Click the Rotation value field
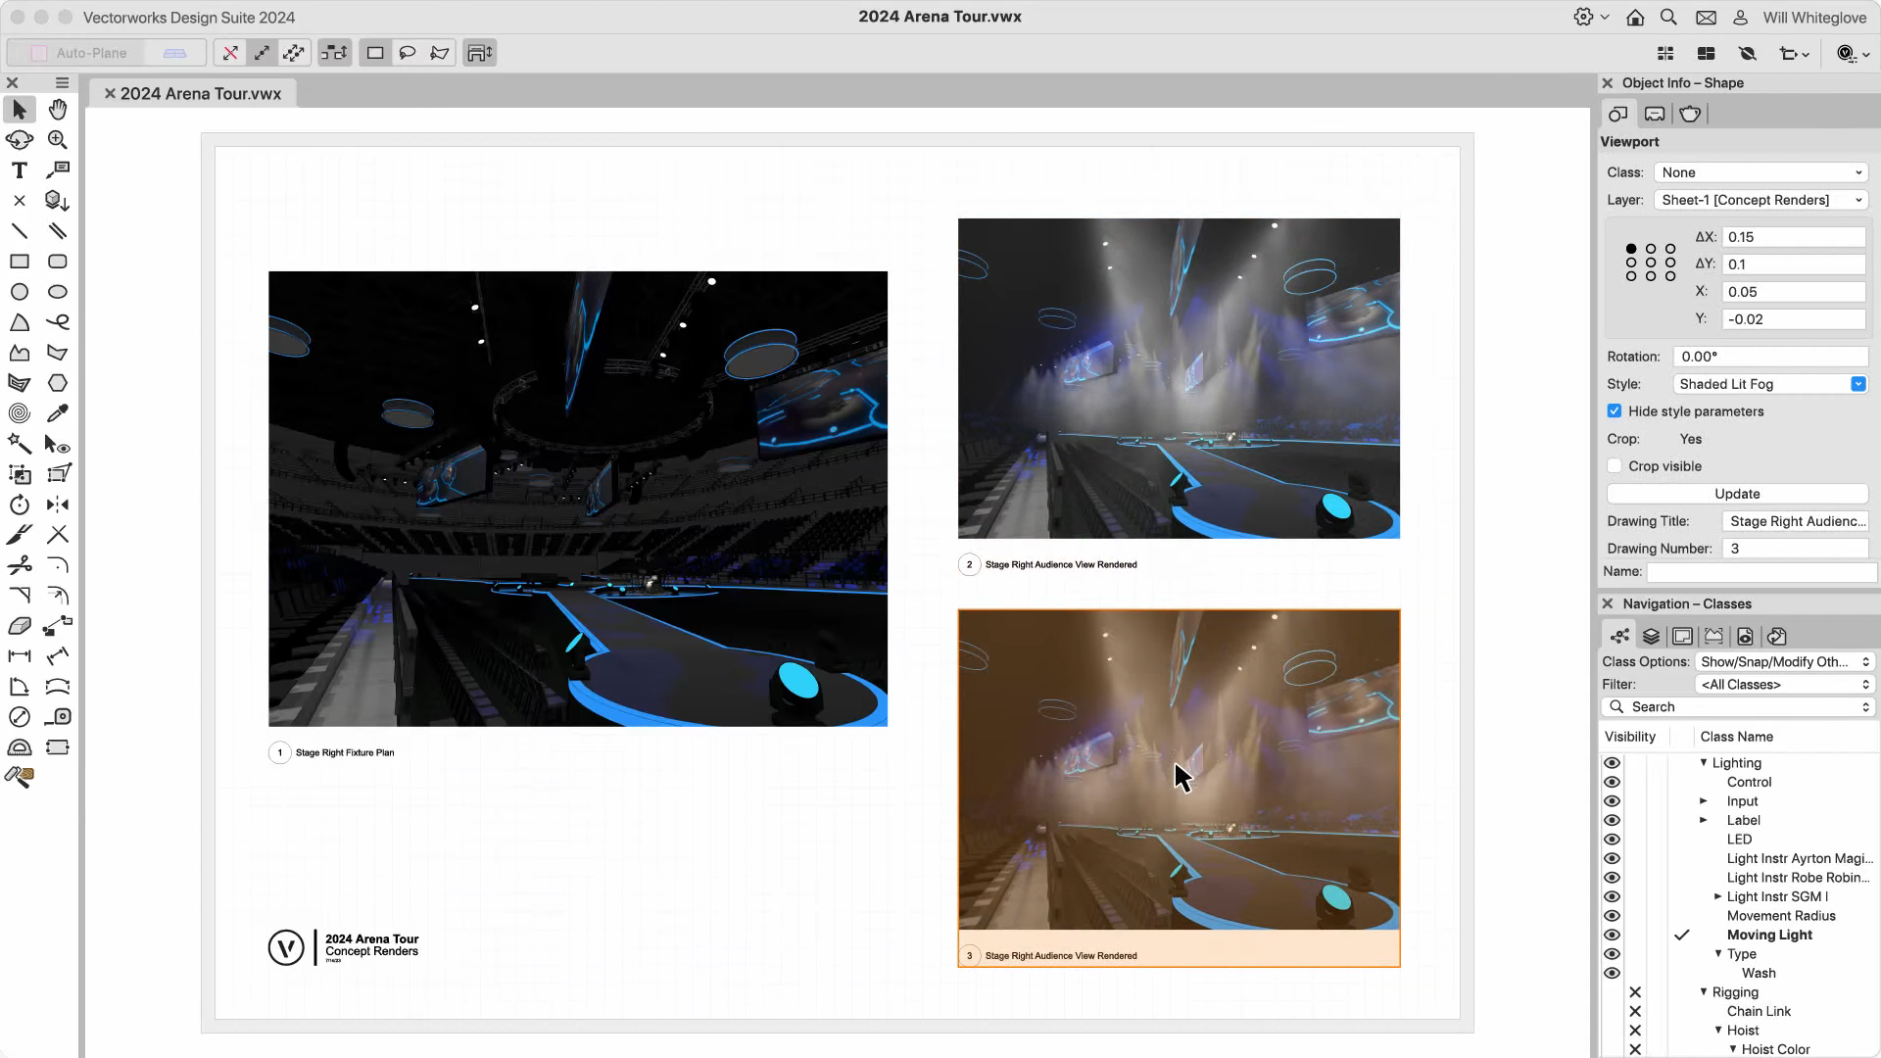 pos(1769,357)
